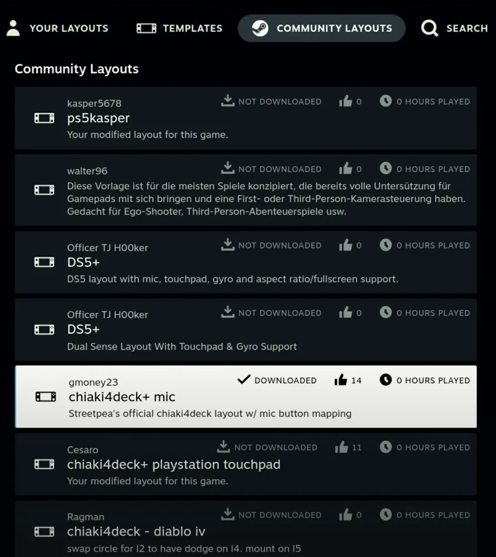Click the user profile icon beside Your Layouts
496x557 pixels.
(x=13, y=28)
